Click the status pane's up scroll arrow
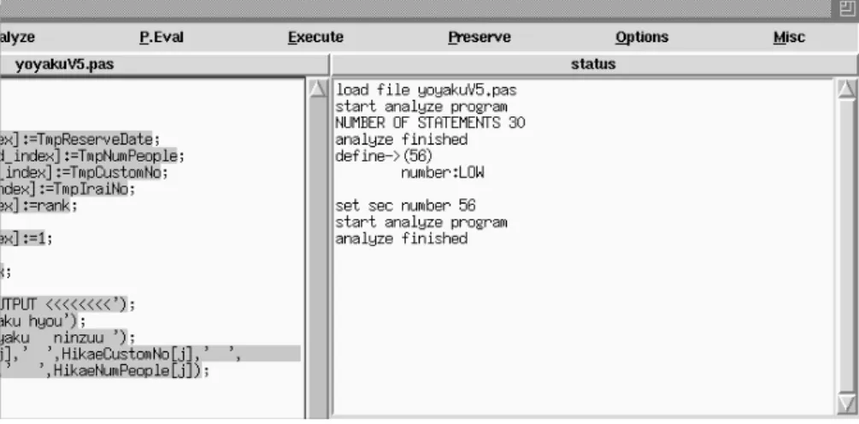 tap(847, 89)
